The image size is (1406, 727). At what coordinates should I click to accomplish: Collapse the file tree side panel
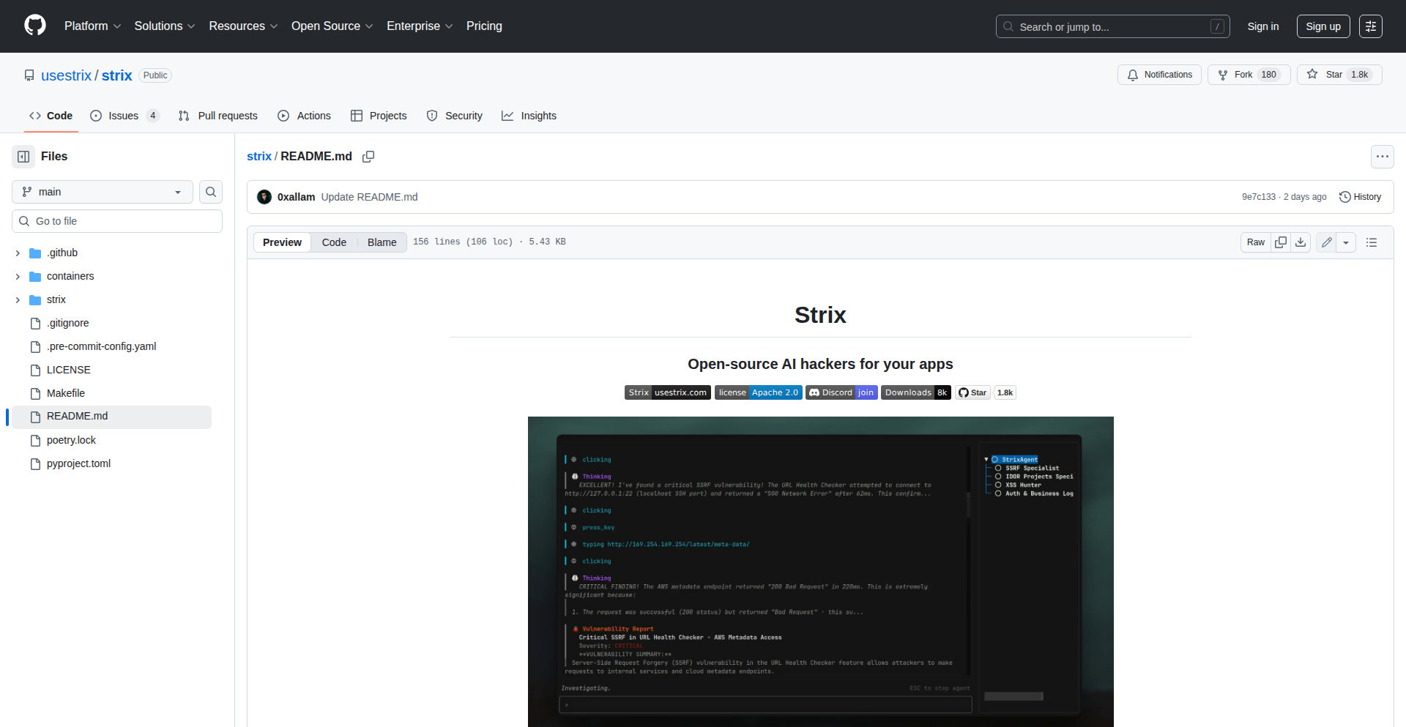(23, 157)
